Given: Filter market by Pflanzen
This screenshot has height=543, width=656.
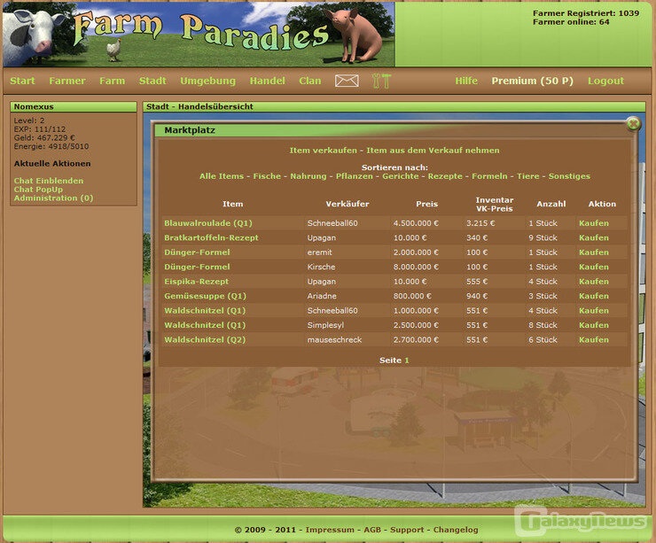Looking at the screenshot, I should coord(355,176).
